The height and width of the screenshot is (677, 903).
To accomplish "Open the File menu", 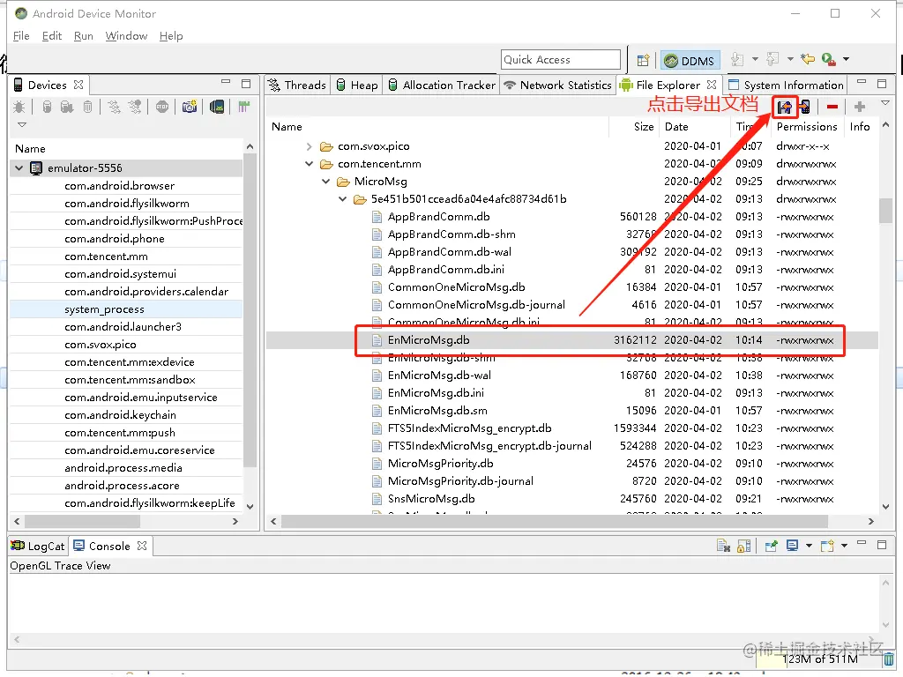I will (21, 35).
